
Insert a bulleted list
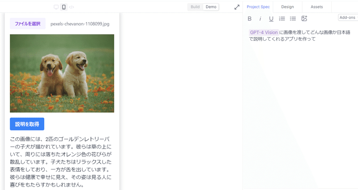tap(293, 19)
